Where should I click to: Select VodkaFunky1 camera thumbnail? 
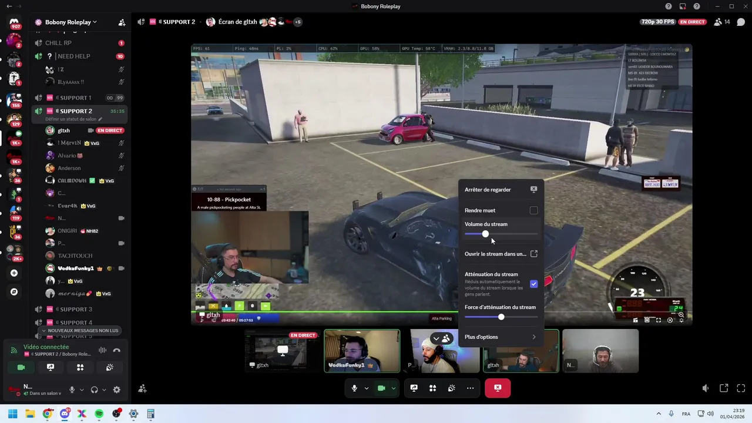click(362, 351)
